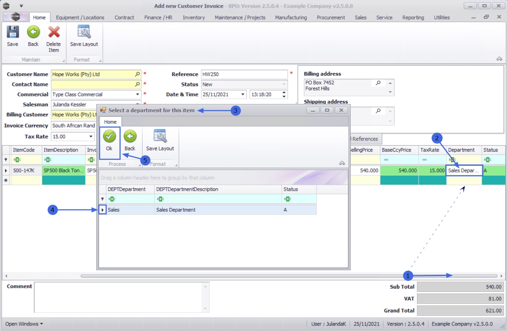Click the Open Windows button
The height and width of the screenshot is (331, 507).
point(24,324)
